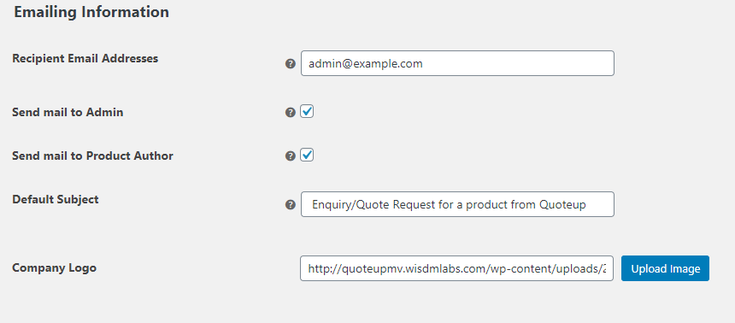735x323 pixels.
Task: Click the Company Logo label
Action: click(x=55, y=267)
